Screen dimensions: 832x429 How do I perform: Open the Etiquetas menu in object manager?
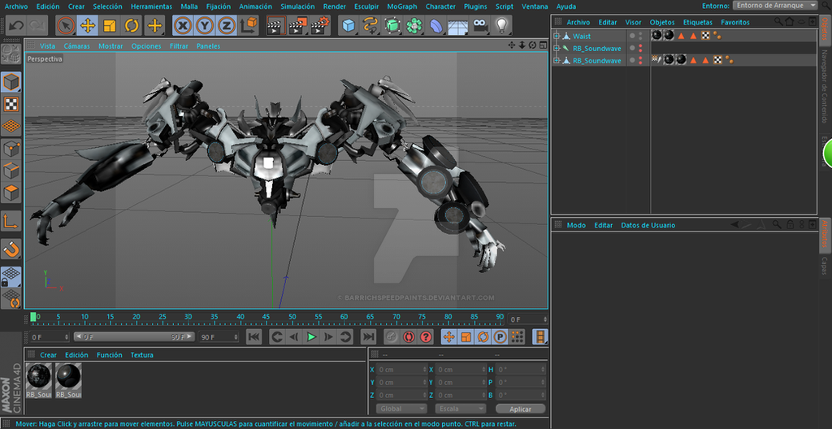(698, 22)
